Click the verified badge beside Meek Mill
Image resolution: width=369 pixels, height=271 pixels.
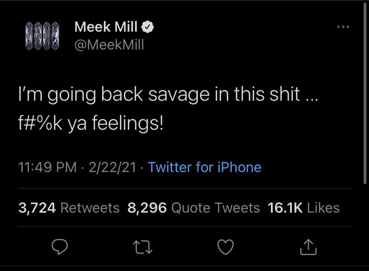tap(148, 28)
